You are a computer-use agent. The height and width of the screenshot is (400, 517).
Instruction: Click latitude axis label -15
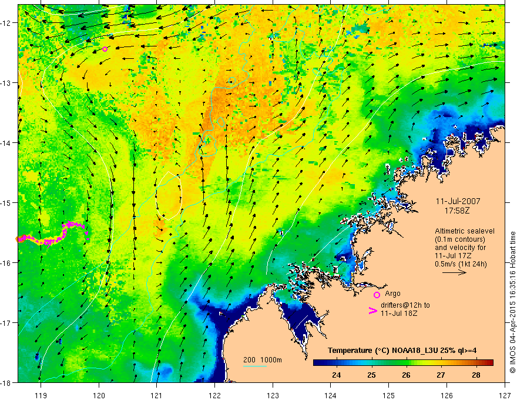pyautogui.click(x=6, y=202)
